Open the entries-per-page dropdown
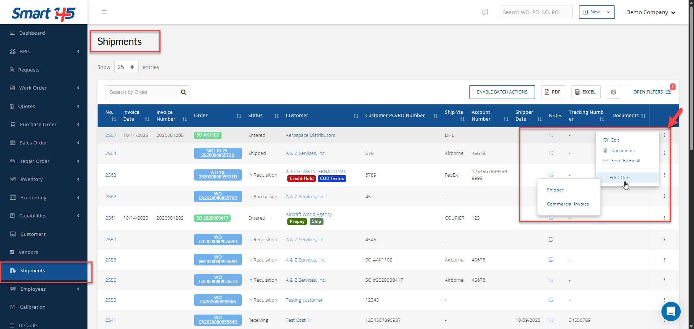 pyautogui.click(x=126, y=67)
